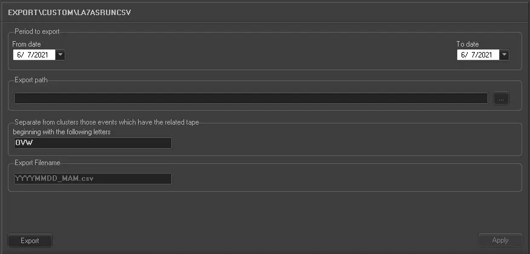The width and height of the screenshot is (530, 254).
Task: Click "beginning with the following letters" label
Action: tap(62, 131)
